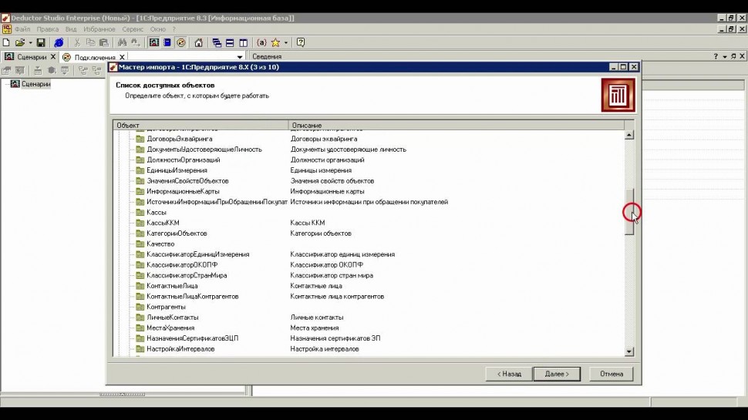This screenshot has height=420, width=748.
Task: Click the question mark Help icon
Action: (x=300, y=42)
